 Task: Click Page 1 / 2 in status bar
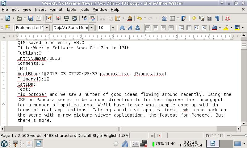pyautogui.click(x=10, y=135)
